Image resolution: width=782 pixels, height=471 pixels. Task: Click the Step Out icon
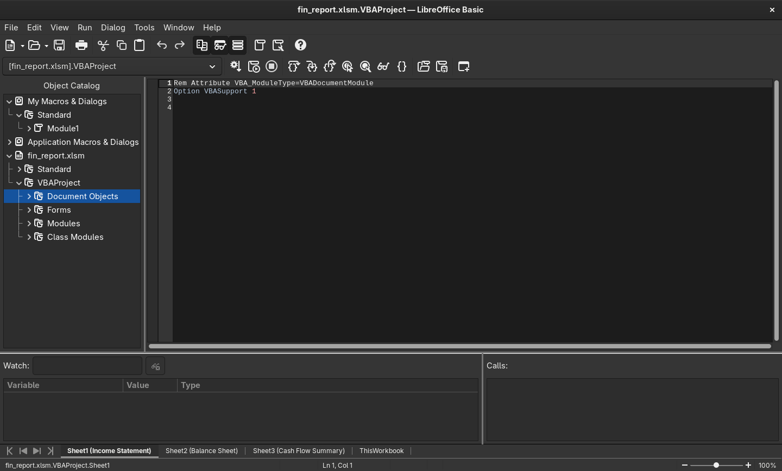pyautogui.click(x=330, y=66)
